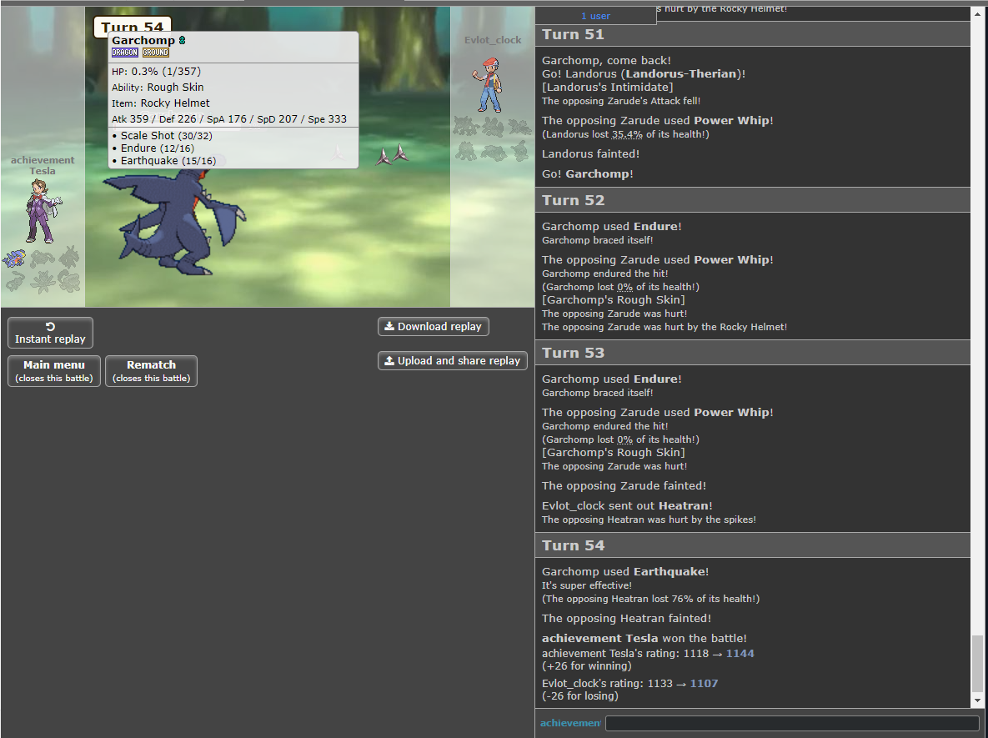Click the spikes hazard on the field

pyautogui.click(x=392, y=155)
